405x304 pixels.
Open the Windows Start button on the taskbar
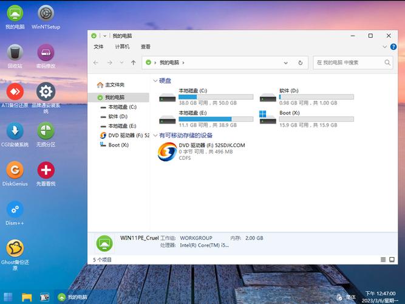tap(8, 297)
